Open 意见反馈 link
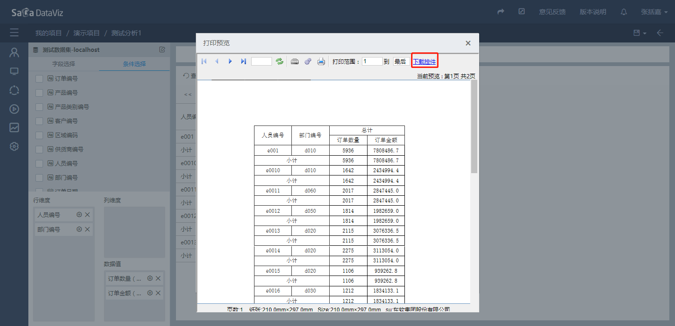Image resolution: width=675 pixels, height=326 pixels. pos(552,12)
